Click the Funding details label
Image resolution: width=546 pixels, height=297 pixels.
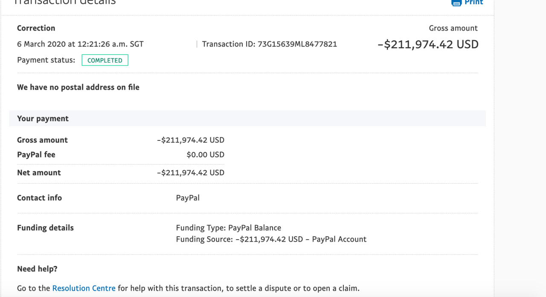(45, 228)
